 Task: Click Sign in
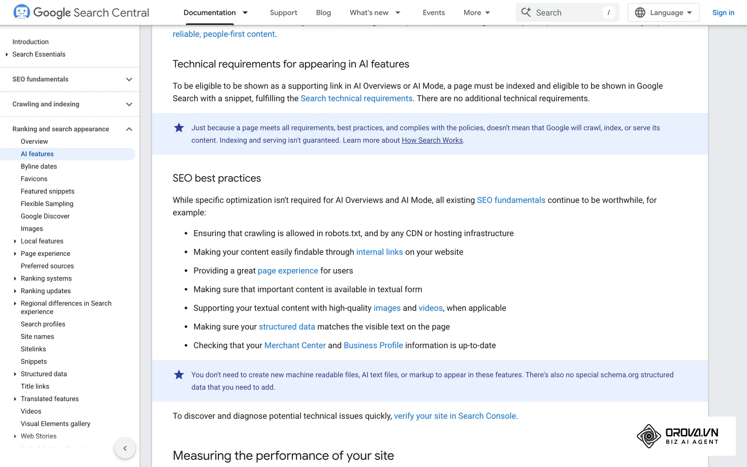(x=723, y=13)
